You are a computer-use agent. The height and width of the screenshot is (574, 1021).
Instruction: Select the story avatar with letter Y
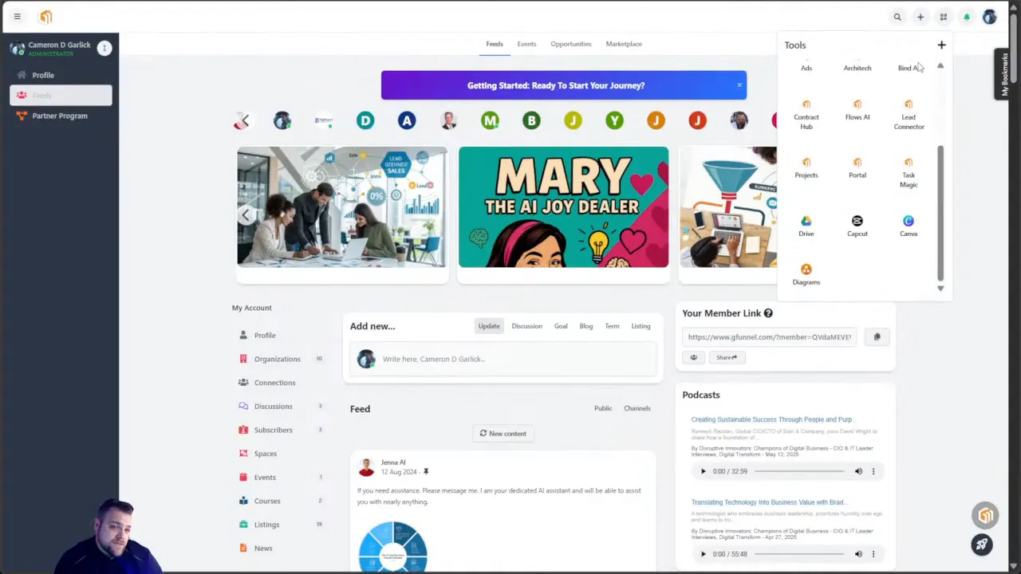pyautogui.click(x=614, y=120)
